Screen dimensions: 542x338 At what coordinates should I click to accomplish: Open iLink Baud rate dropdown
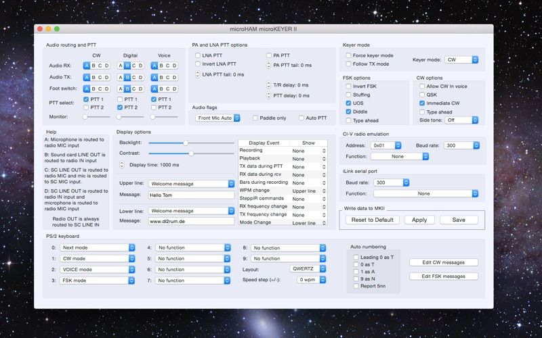coord(392,183)
